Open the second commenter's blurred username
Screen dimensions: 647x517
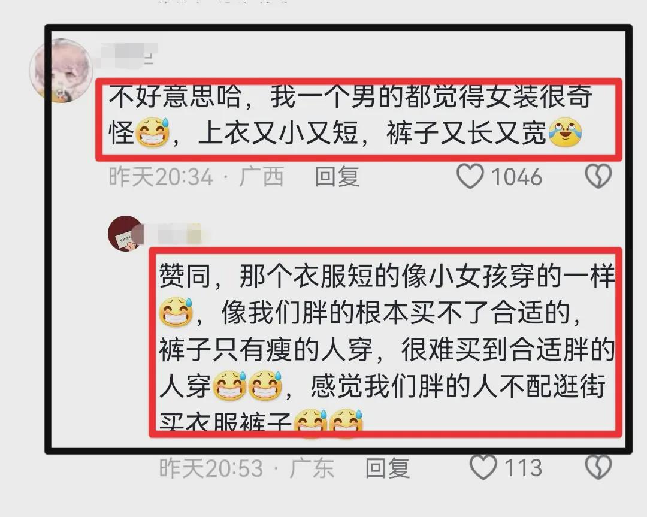point(173,234)
